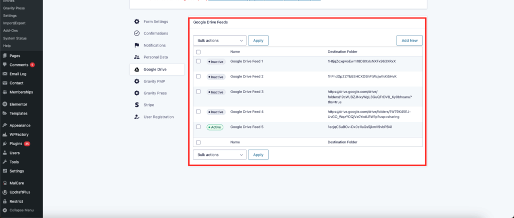Click the MalCare lock icon
The height and width of the screenshot is (218, 514).
coord(5,183)
